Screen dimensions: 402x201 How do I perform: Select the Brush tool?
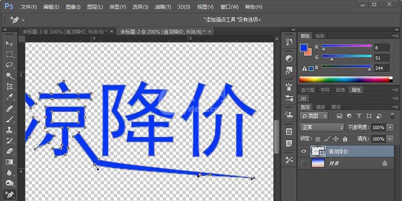[x=9, y=119]
